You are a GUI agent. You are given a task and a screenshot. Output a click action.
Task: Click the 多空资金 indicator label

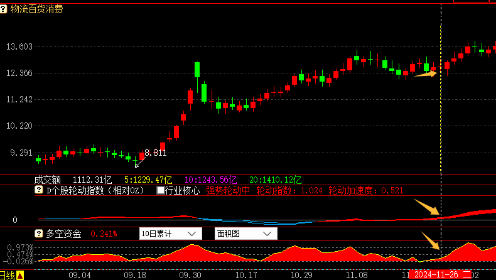point(63,234)
